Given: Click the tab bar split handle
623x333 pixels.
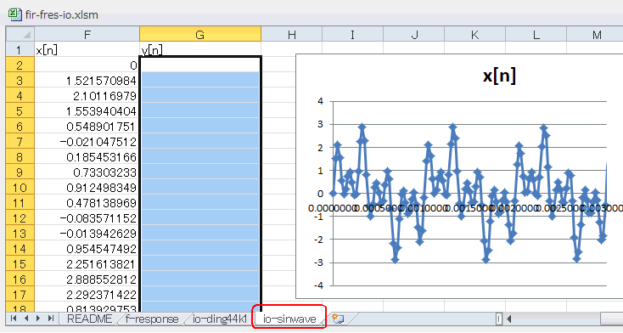Looking at the screenshot, I should point(499,319).
